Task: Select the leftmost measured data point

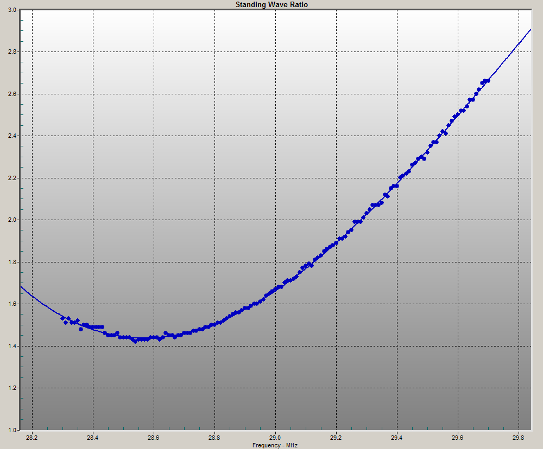Action: tap(62, 318)
